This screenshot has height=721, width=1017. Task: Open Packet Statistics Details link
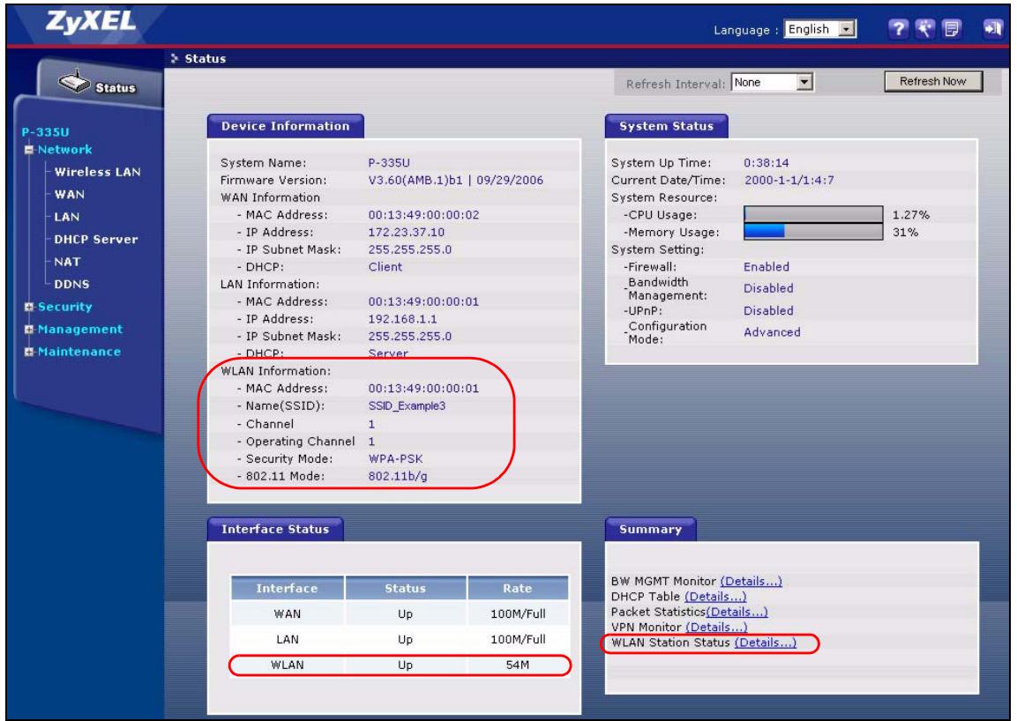click(737, 612)
